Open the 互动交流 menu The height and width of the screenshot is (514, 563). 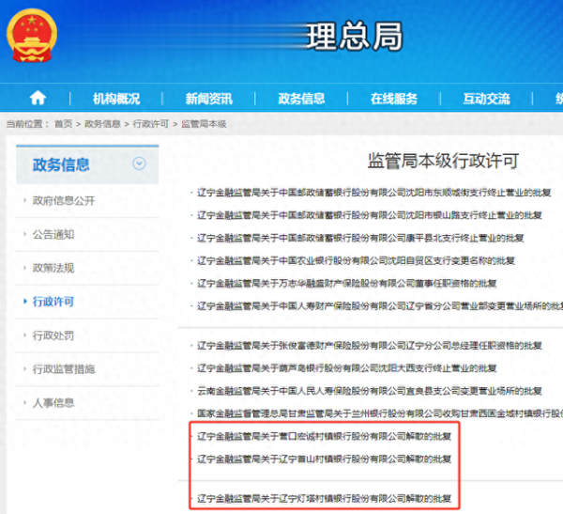486,99
